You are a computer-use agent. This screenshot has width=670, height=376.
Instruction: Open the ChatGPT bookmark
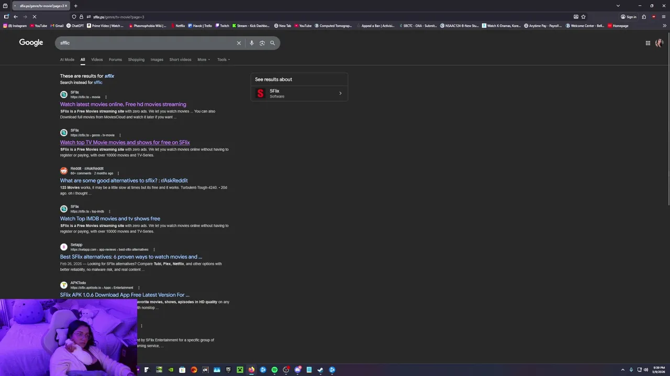point(75,26)
